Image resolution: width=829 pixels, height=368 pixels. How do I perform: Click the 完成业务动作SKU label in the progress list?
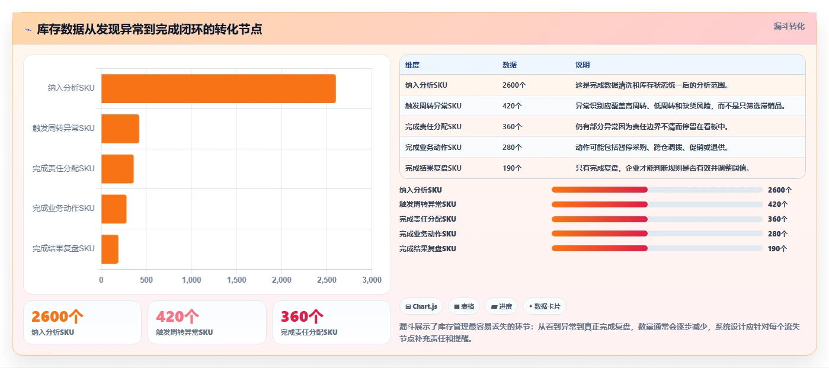[x=428, y=234]
